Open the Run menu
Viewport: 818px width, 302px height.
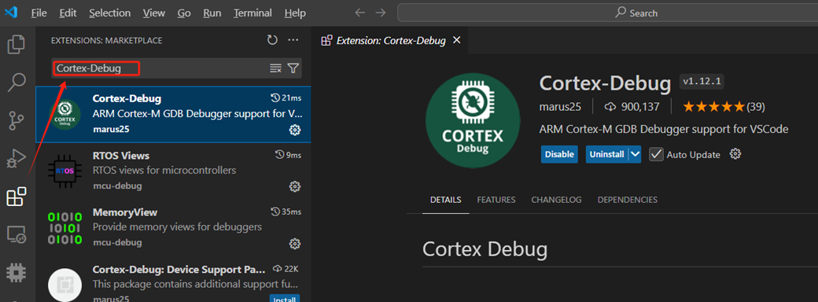(212, 13)
